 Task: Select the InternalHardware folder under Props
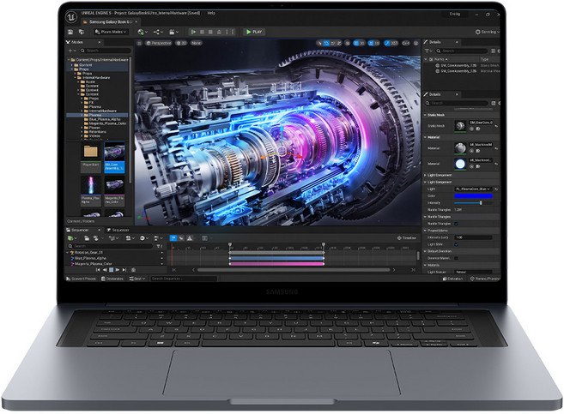pyautogui.click(x=95, y=77)
